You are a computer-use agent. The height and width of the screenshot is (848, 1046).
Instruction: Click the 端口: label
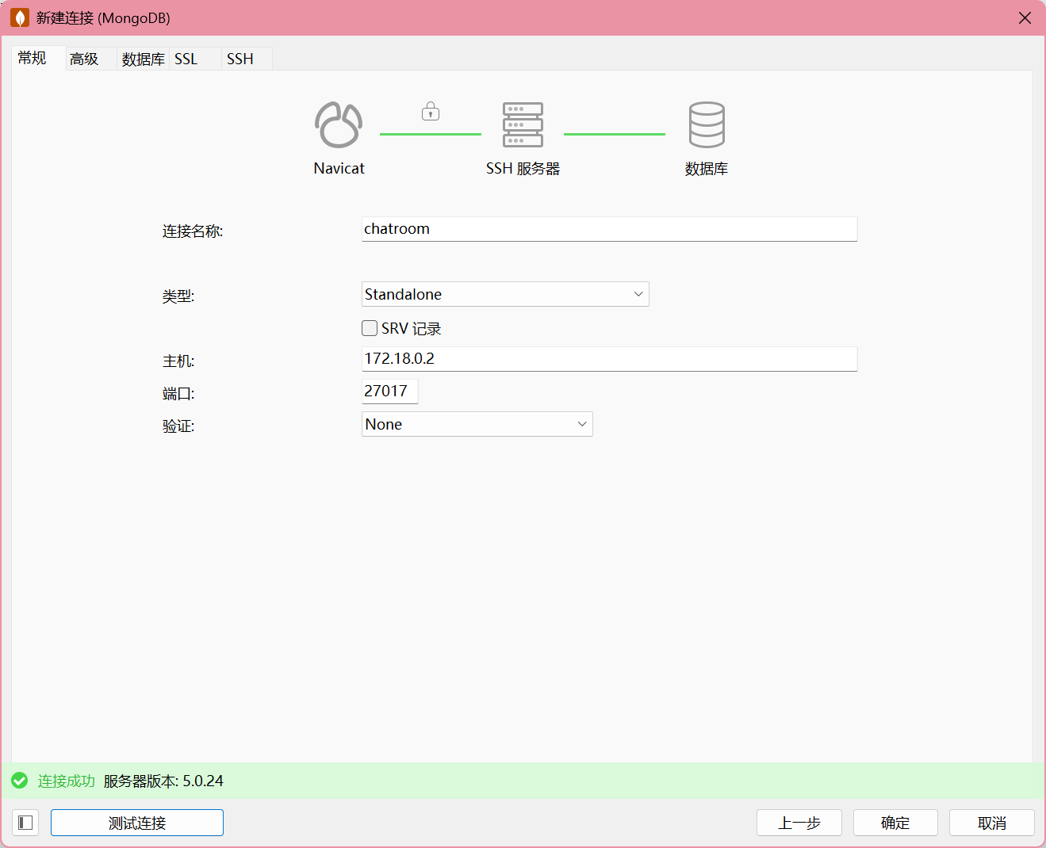pos(178,394)
